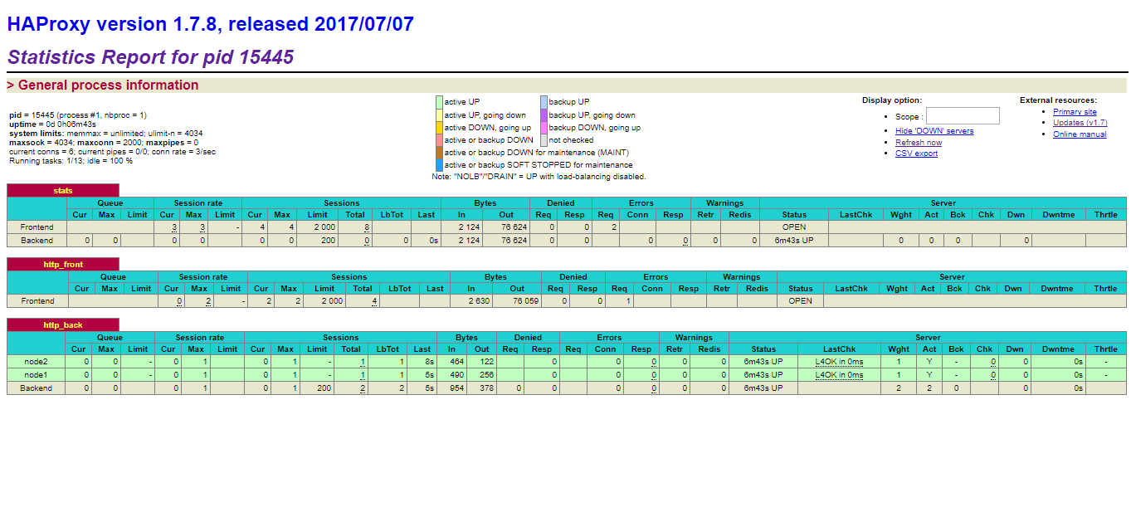Click OPEN status in http_front Frontend row
Viewport: 1131px width, 512px height.
click(801, 301)
